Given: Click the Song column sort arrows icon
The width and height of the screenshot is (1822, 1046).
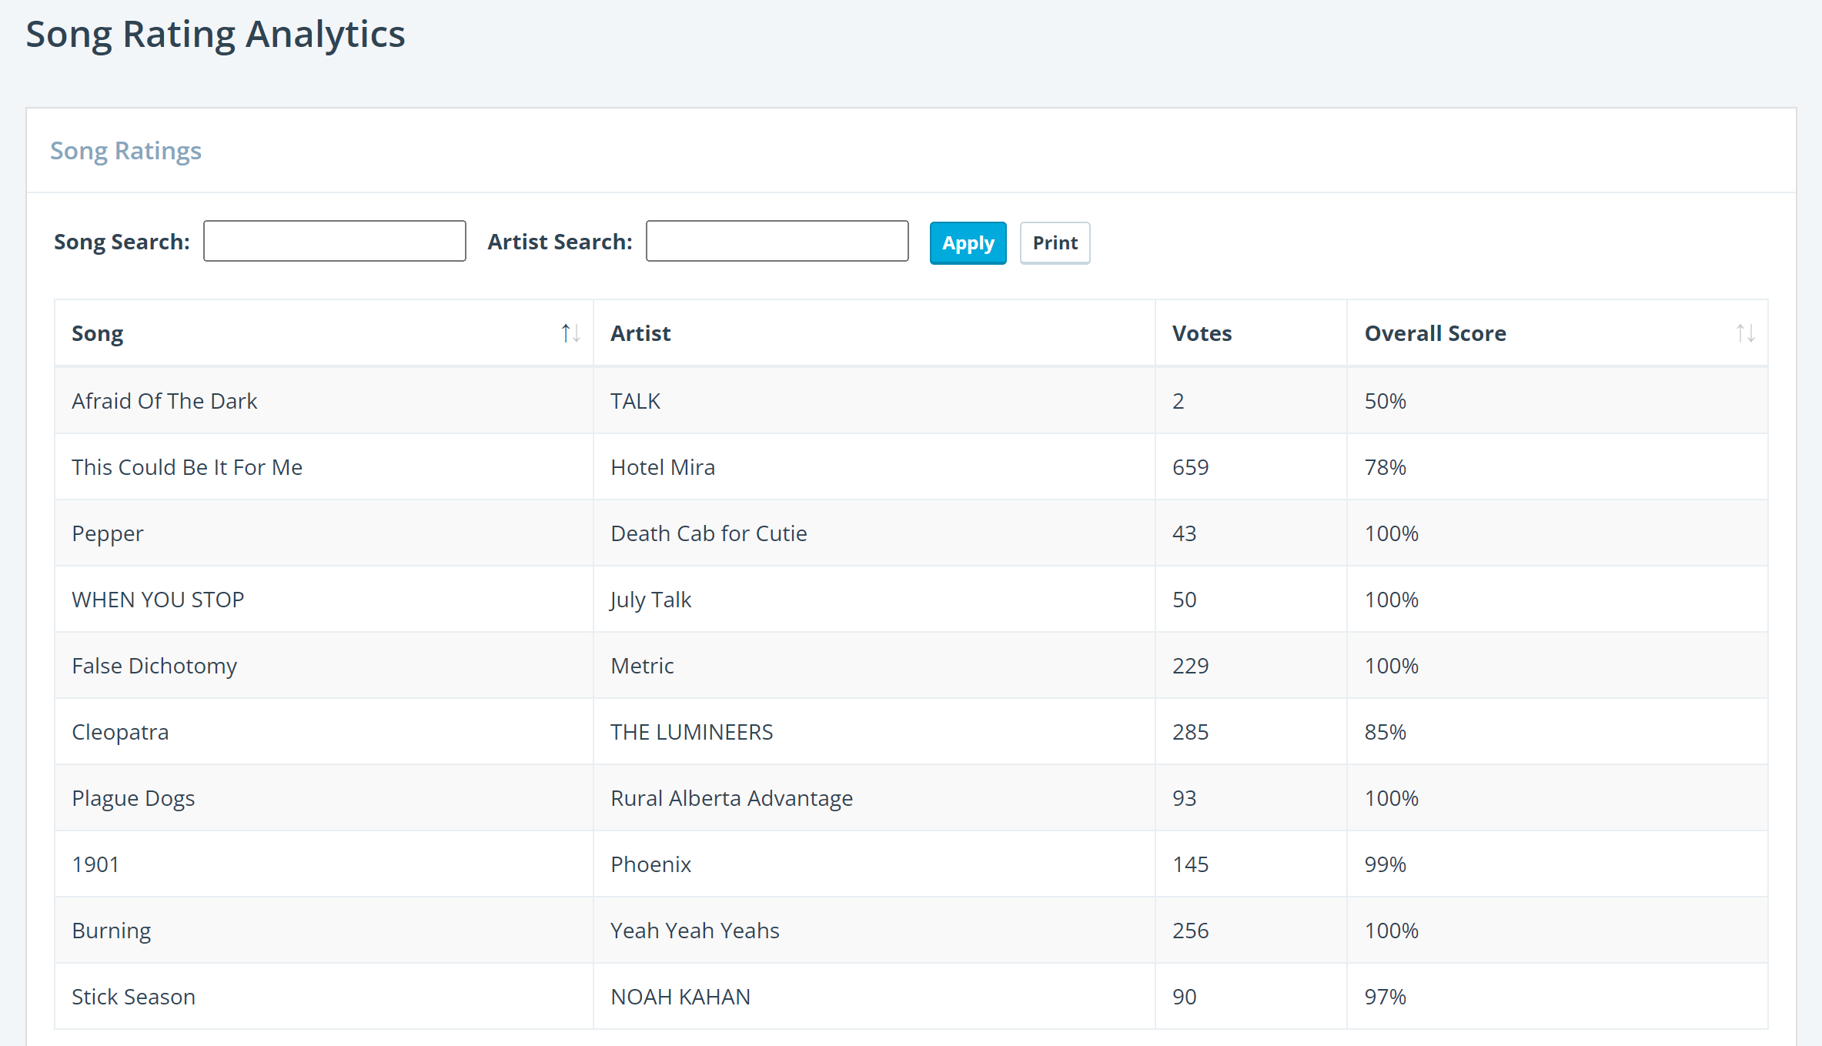Looking at the screenshot, I should (570, 333).
